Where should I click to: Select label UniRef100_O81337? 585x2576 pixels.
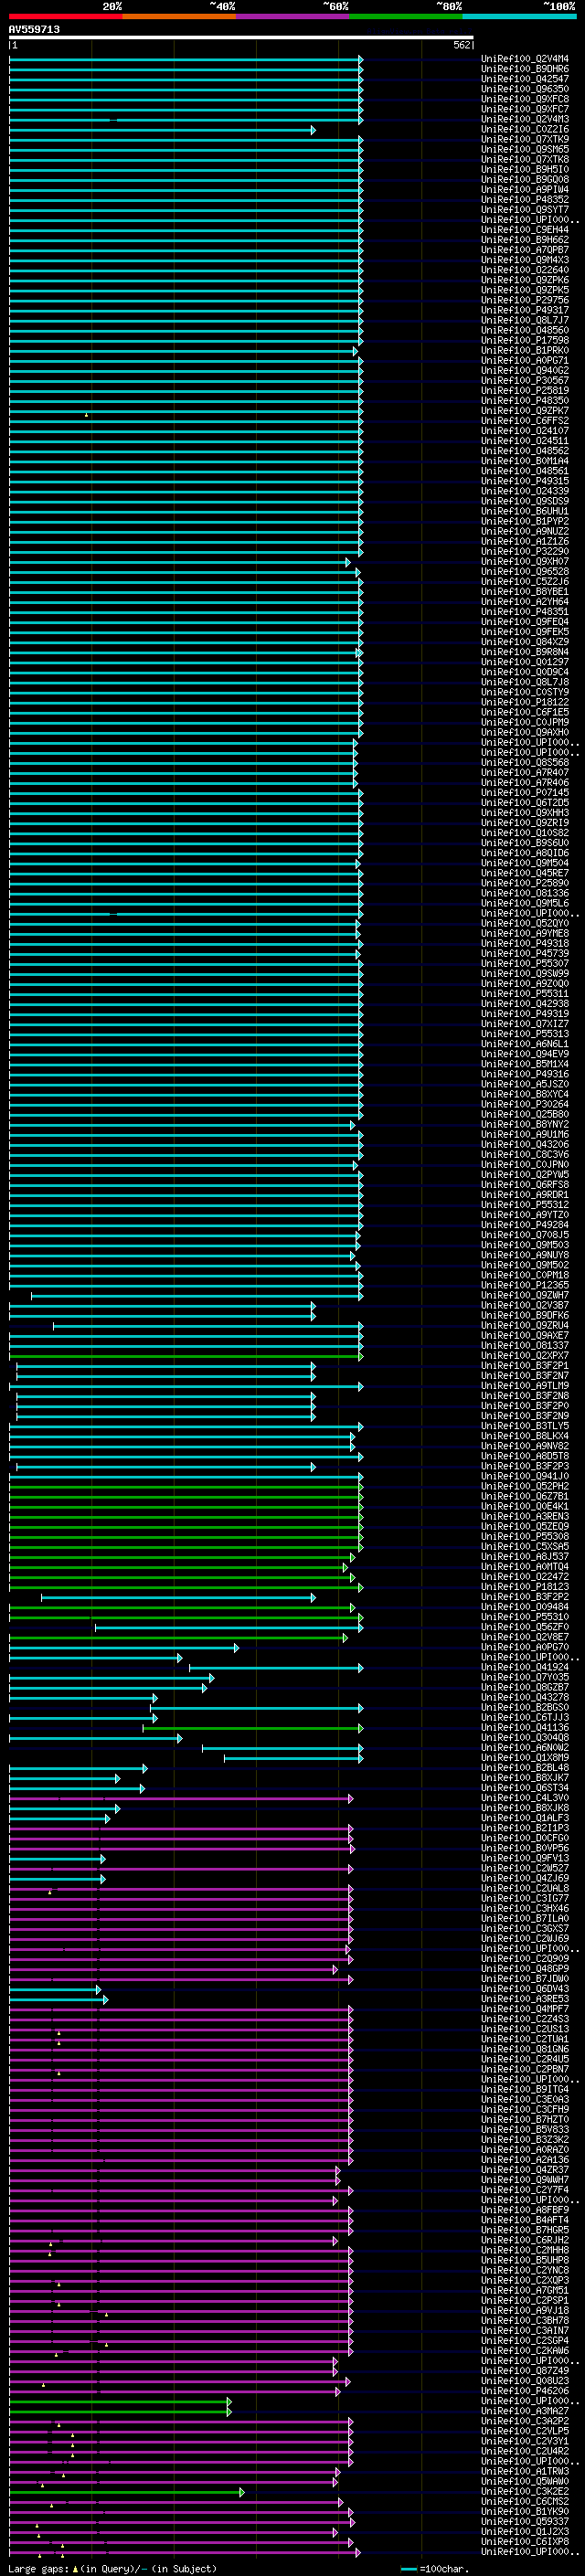click(x=525, y=1346)
